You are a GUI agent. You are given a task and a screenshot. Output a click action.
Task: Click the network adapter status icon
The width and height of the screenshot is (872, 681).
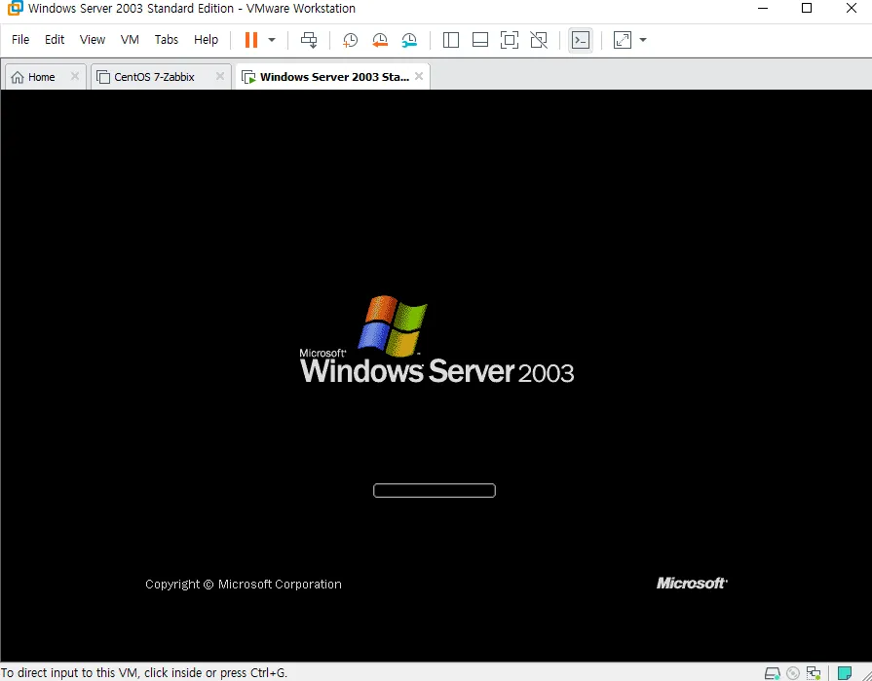click(x=814, y=673)
